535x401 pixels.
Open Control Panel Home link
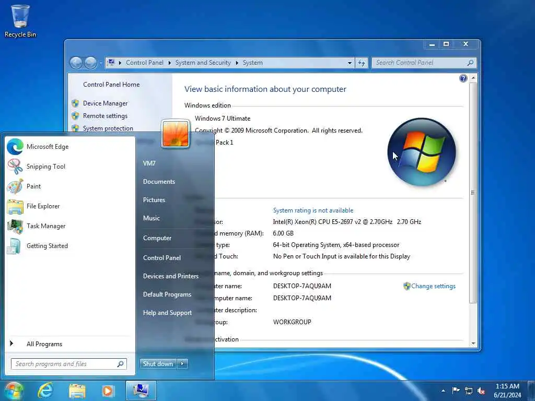[x=111, y=85]
